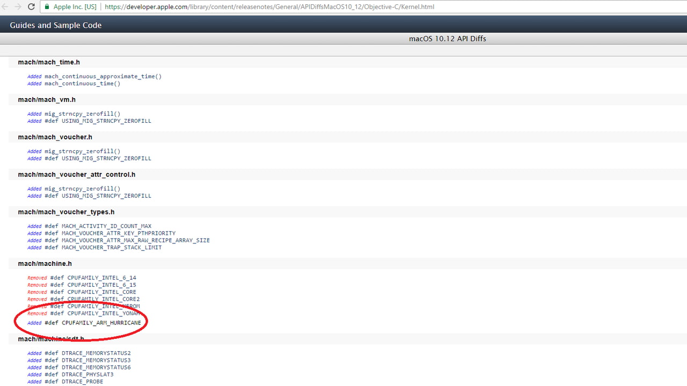The width and height of the screenshot is (687, 386).
Task: Click the Apple Inc. [US] certificate label
Action: tap(75, 7)
